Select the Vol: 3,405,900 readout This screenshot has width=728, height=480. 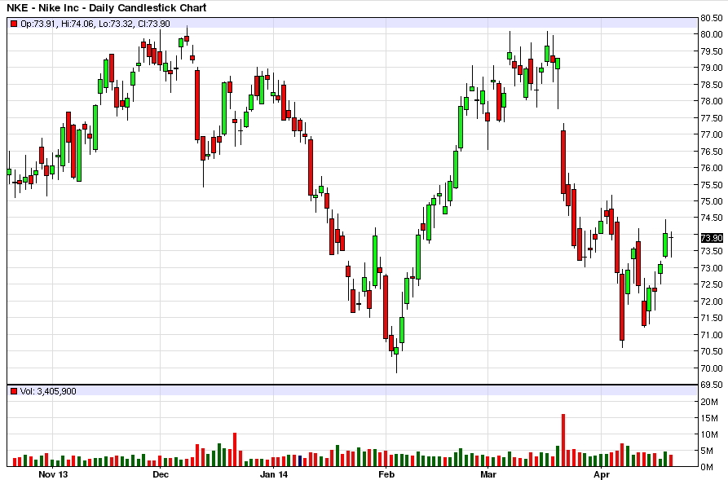click(x=48, y=391)
